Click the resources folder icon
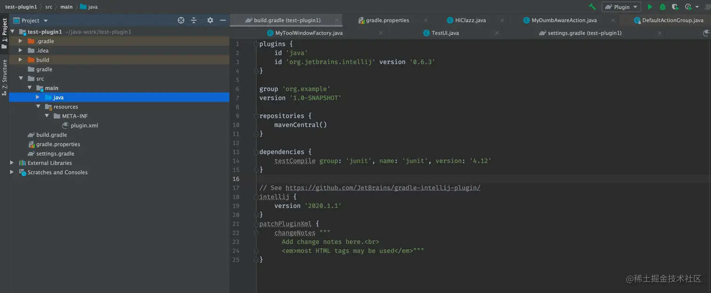Image resolution: width=711 pixels, height=293 pixels. 48,107
